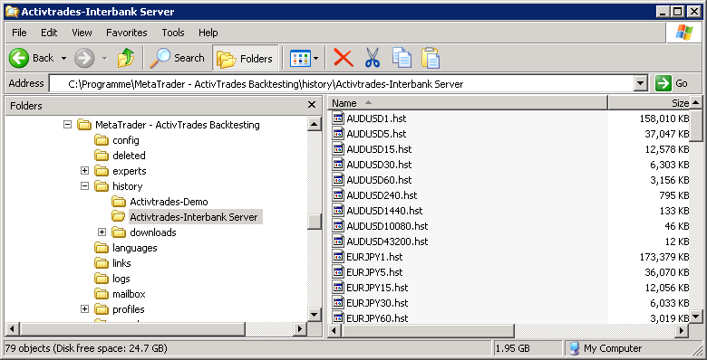707x360 pixels.
Task: Select the mailbox folder in tree
Action: (120, 294)
